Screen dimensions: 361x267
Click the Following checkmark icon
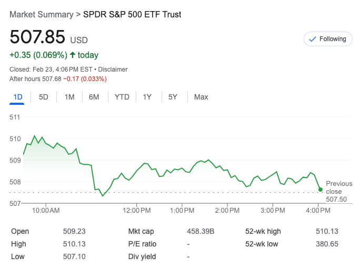(x=313, y=39)
